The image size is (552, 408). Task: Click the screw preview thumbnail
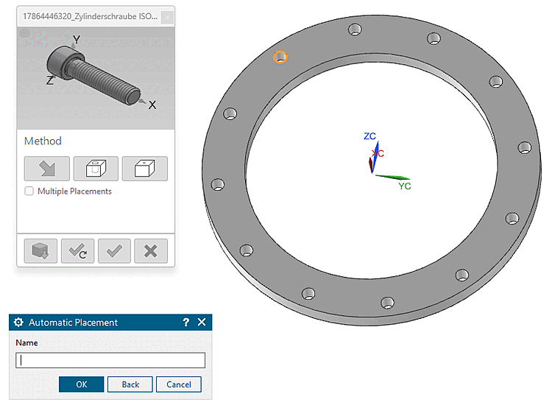tap(96, 78)
